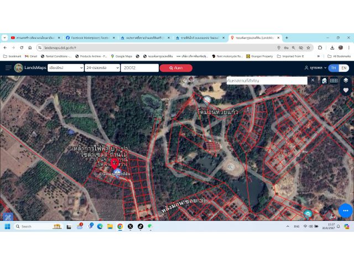Image resolution: width=354 pixels, height=265 pixels.
Task: Open Microsoft Edge from taskbar
Action: (x=100, y=226)
